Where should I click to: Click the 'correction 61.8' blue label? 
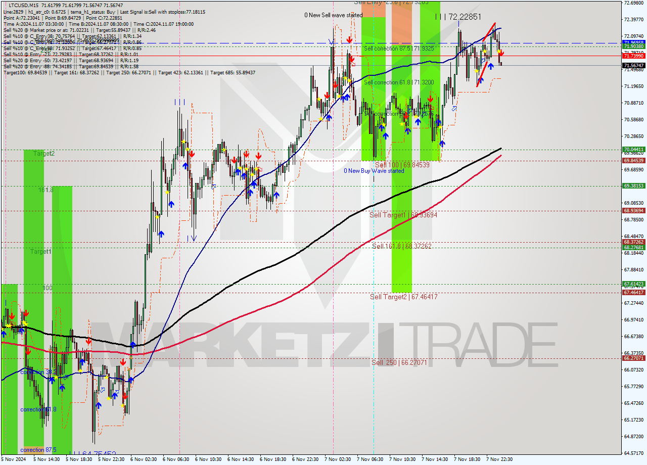(38, 409)
